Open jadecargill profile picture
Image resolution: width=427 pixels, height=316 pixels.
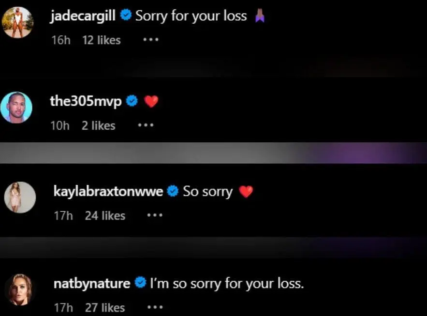pos(18,22)
